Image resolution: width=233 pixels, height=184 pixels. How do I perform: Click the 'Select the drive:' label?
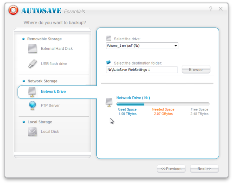[127, 39]
